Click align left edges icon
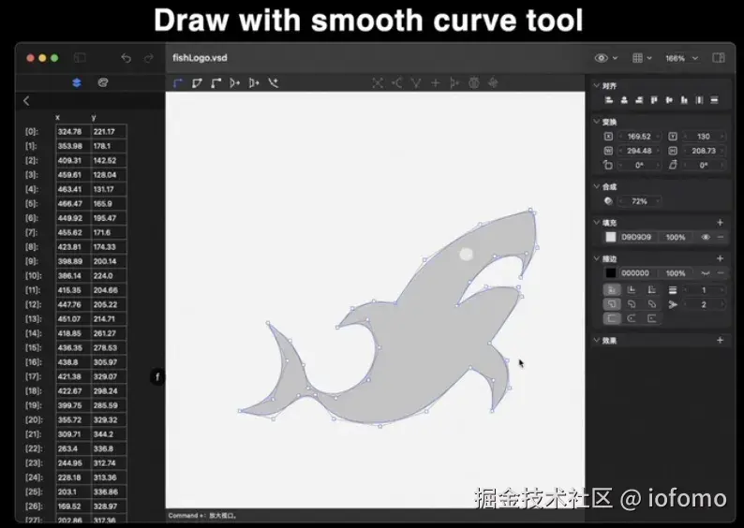 [609, 100]
